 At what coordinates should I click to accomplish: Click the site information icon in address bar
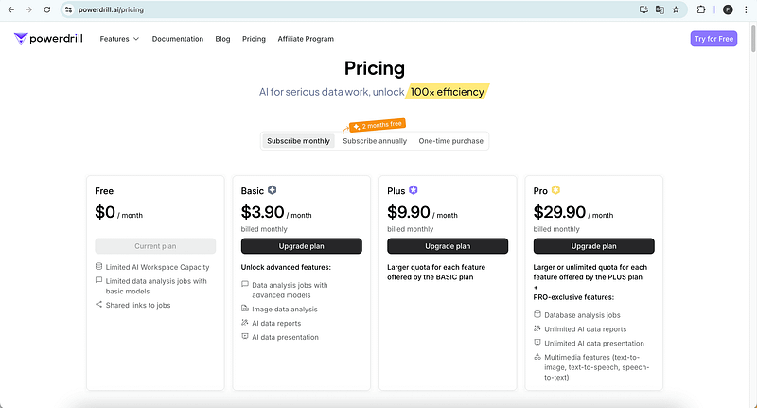pyautogui.click(x=68, y=9)
